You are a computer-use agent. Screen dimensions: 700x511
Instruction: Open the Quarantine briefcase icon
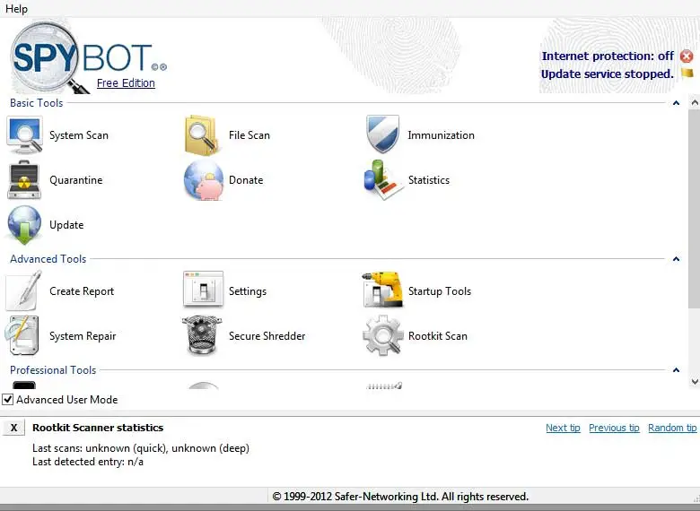pyautogui.click(x=24, y=179)
